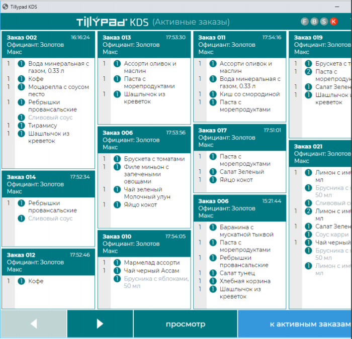Select the Заказ 017 order header
352x339 pixels.
pyautogui.click(x=240, y=138)
